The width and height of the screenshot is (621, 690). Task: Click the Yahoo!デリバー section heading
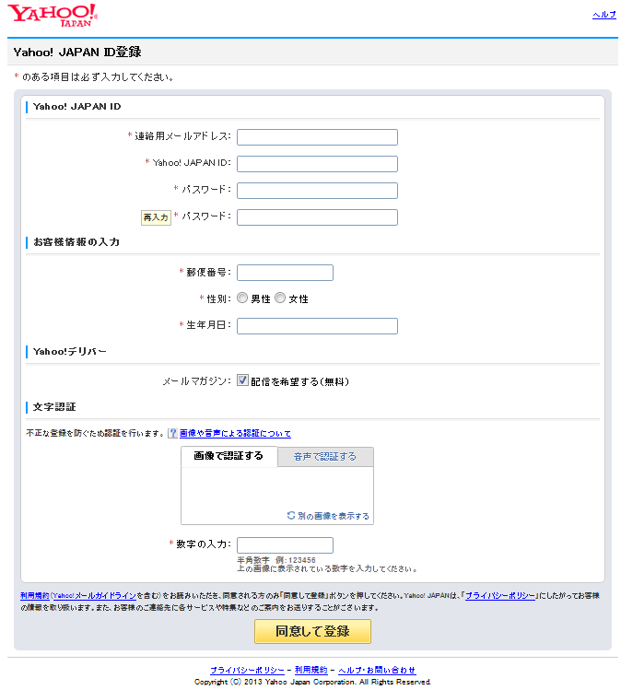[70, 352]
